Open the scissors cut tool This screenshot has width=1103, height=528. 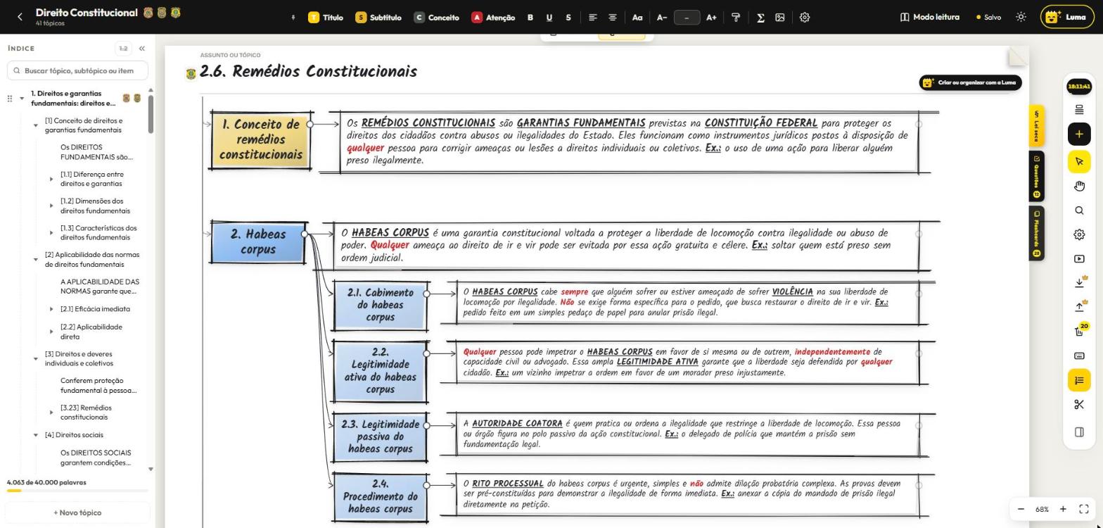[1079, 404]
